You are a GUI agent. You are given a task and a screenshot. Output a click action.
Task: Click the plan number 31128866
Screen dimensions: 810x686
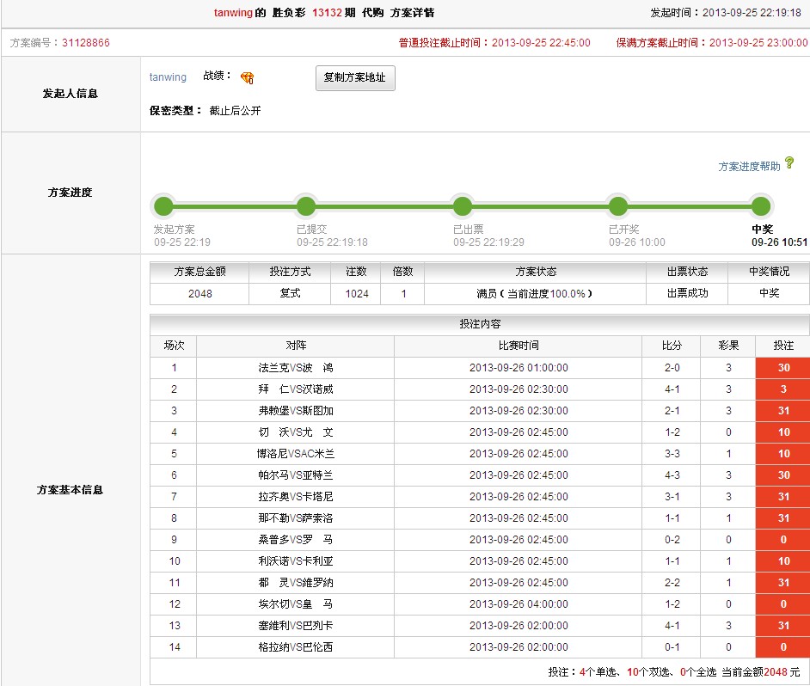[85, 43]
